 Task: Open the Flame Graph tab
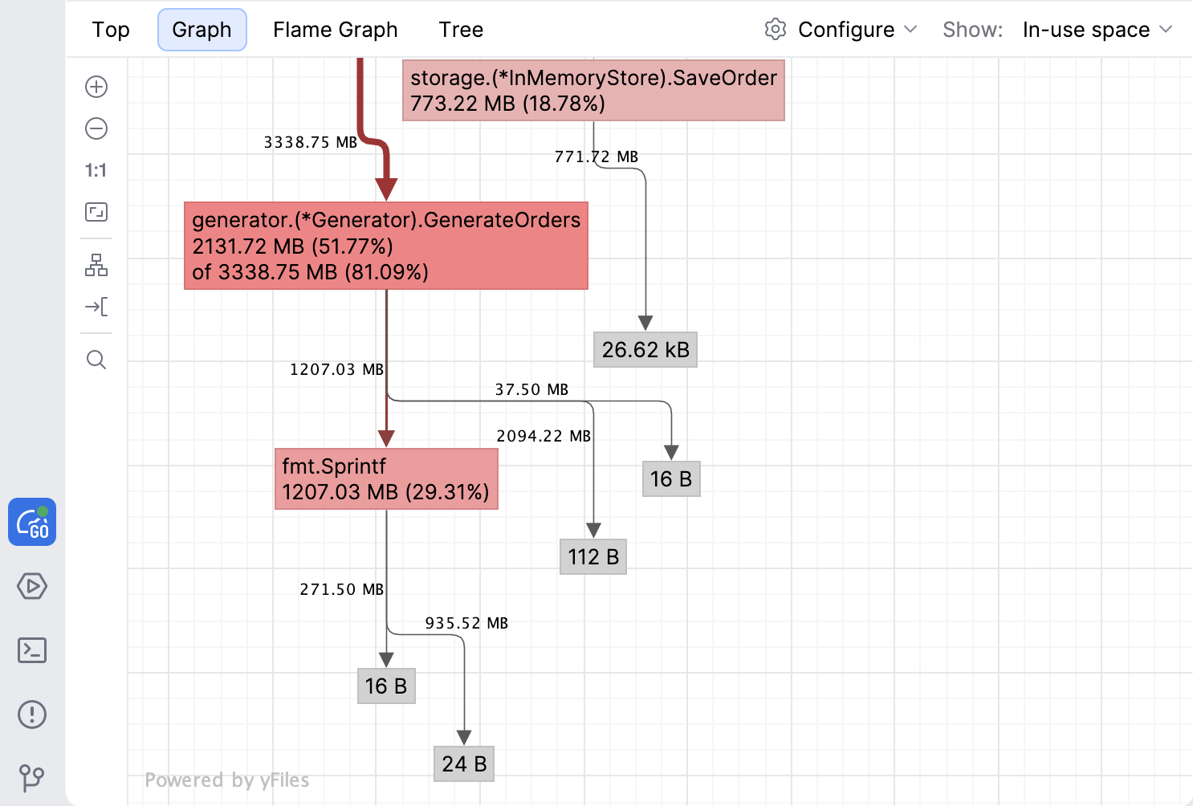(x=335, y=30)
